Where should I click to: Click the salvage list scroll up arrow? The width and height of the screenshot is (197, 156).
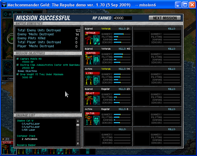(x=78, y=121)
